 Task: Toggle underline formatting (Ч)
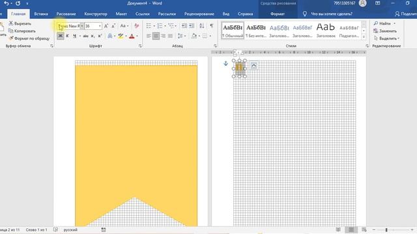[74, 36]
